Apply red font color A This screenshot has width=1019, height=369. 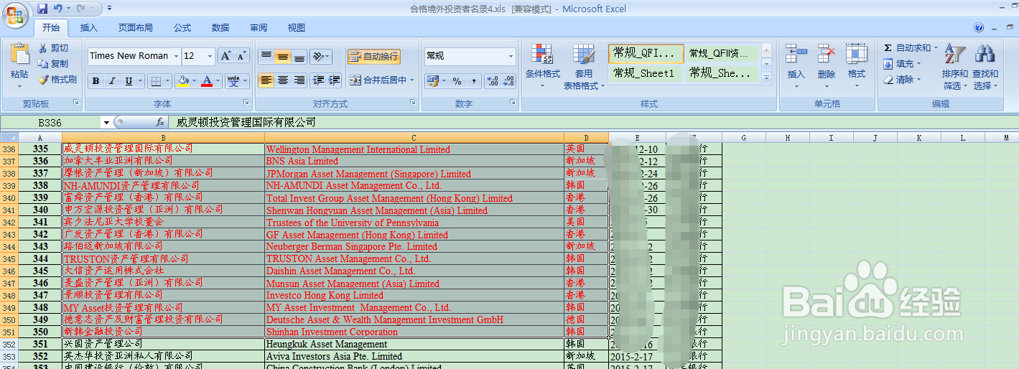208,81
